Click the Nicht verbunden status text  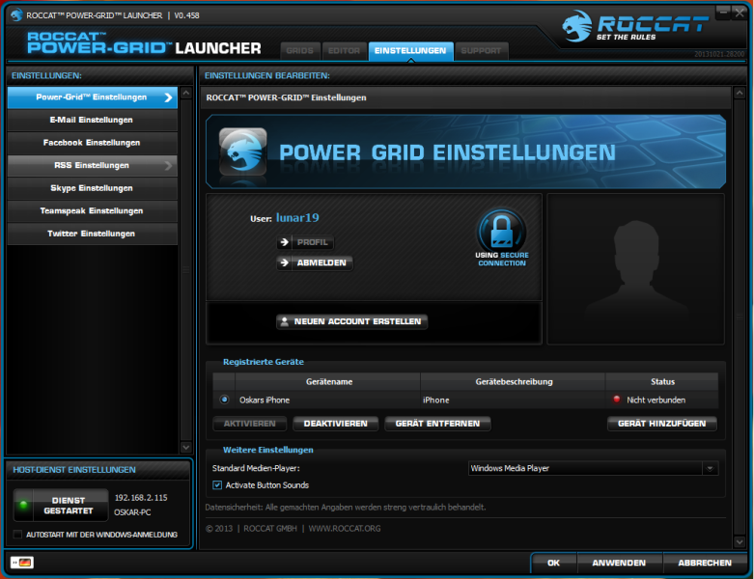[x=656, y=400]
